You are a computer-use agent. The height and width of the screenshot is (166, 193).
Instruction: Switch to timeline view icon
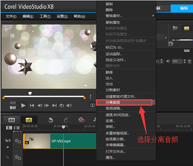tap(29, 120)
